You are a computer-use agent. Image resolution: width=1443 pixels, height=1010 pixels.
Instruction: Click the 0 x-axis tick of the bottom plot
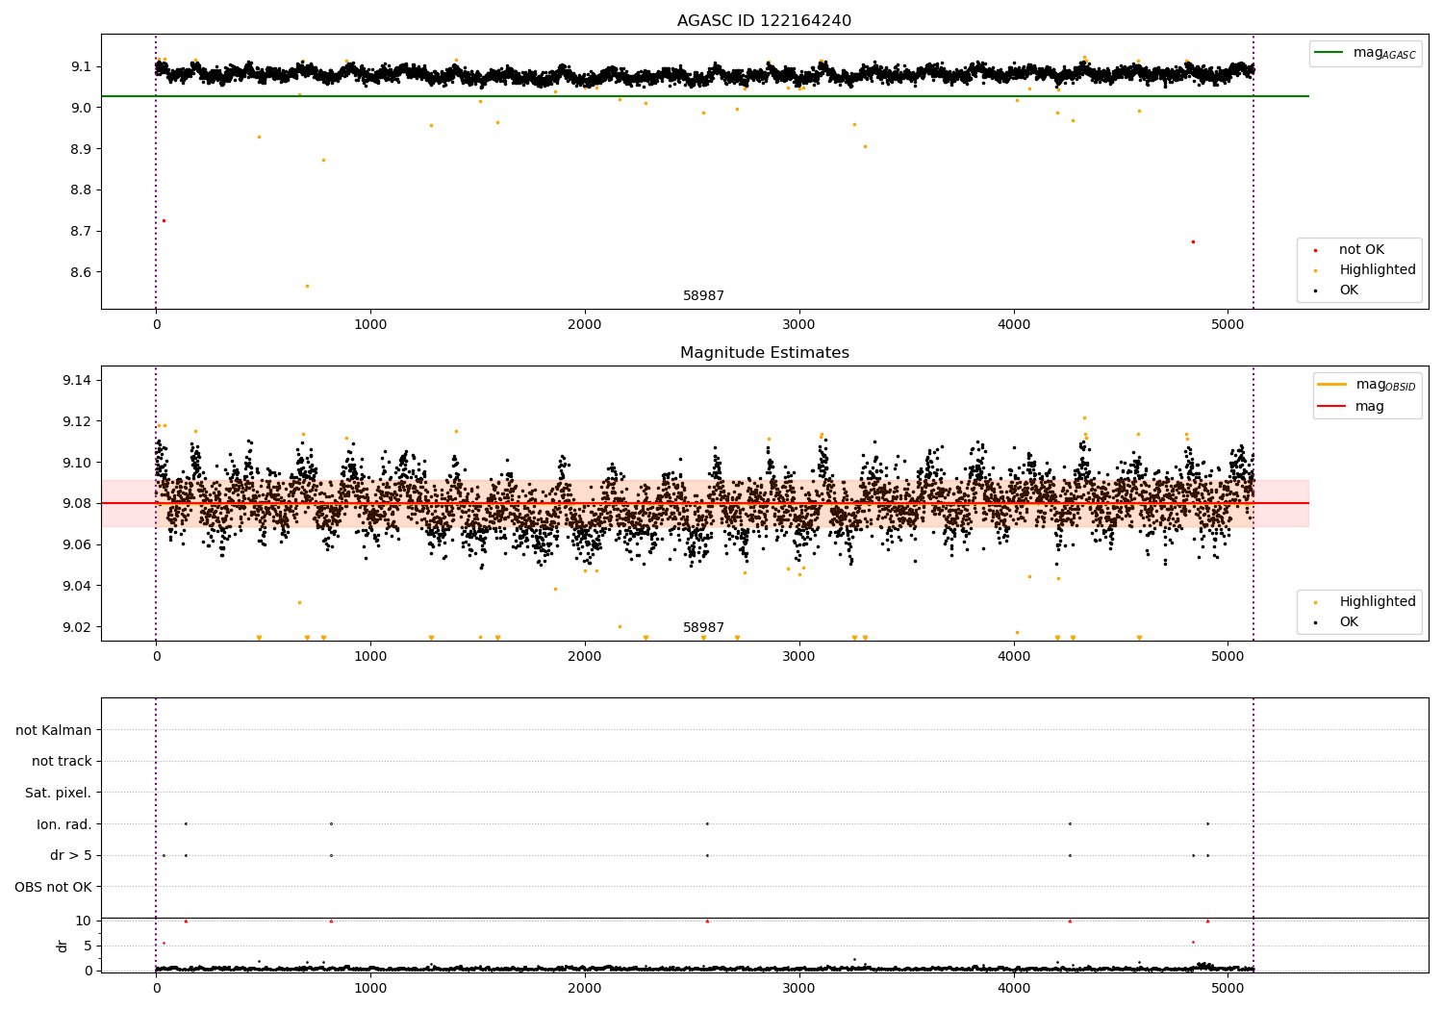[x=156, y=987]
